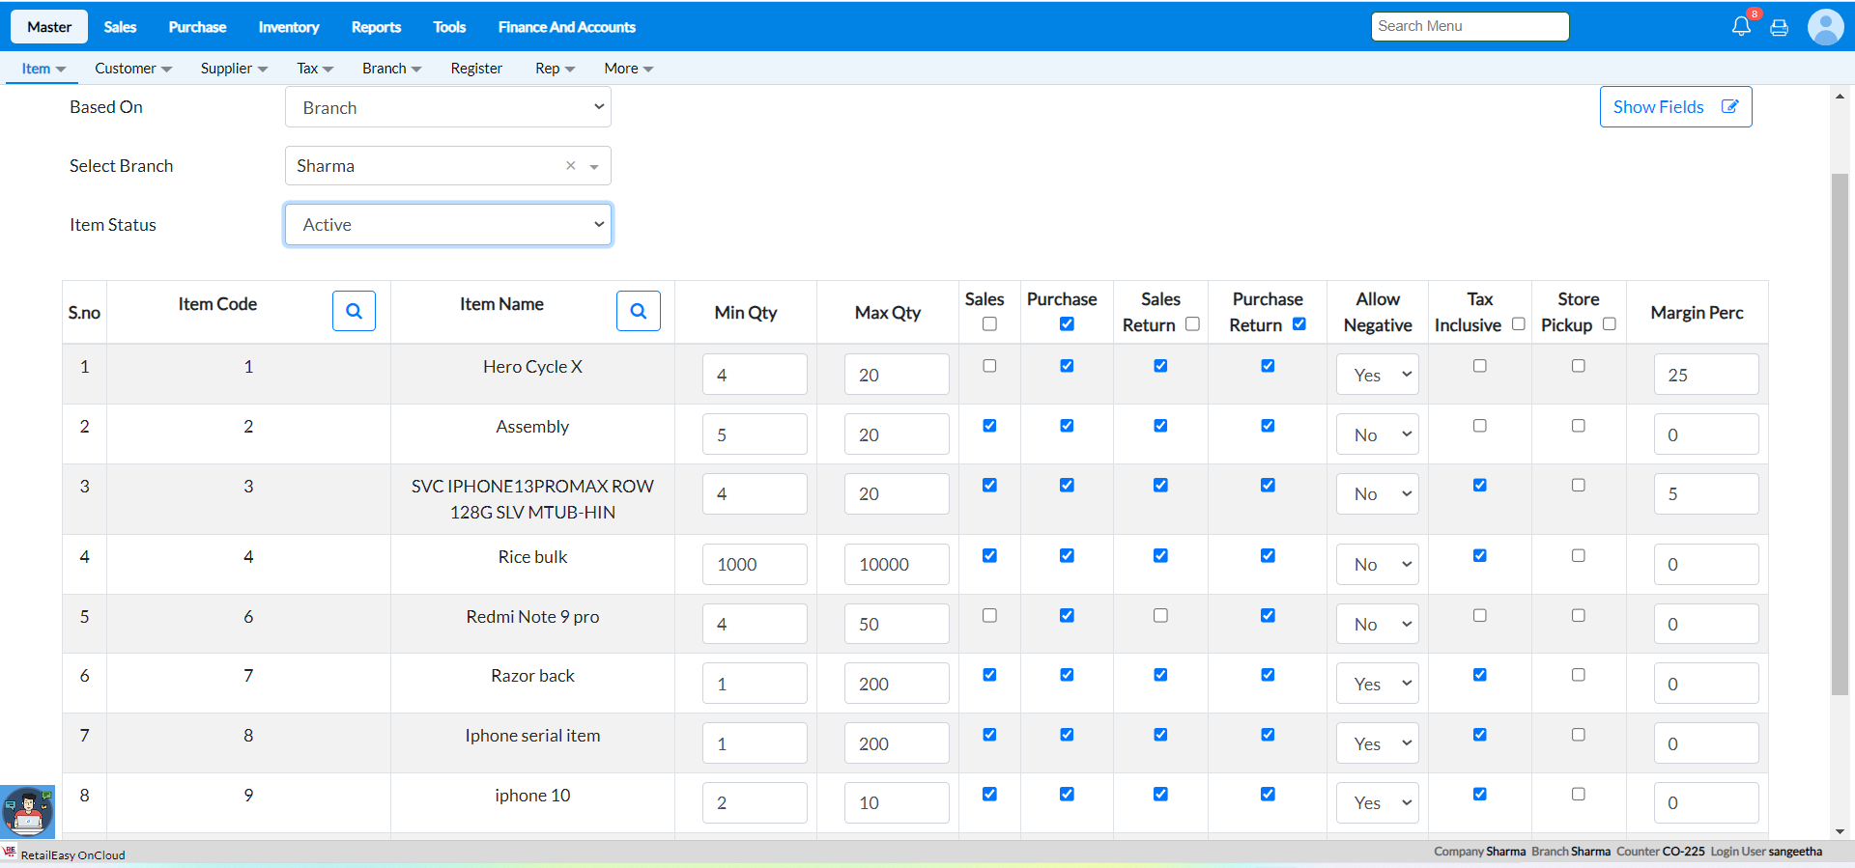Open the support chat assistant icon
This screenshot has height=868, width=1855.
[27, 811]
